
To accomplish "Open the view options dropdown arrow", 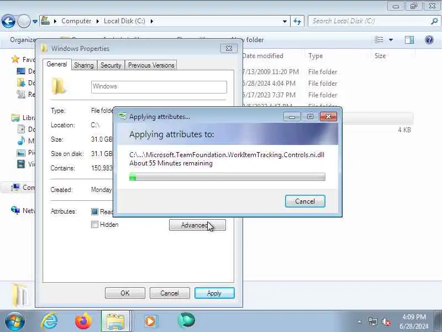I will pos(391,40).
